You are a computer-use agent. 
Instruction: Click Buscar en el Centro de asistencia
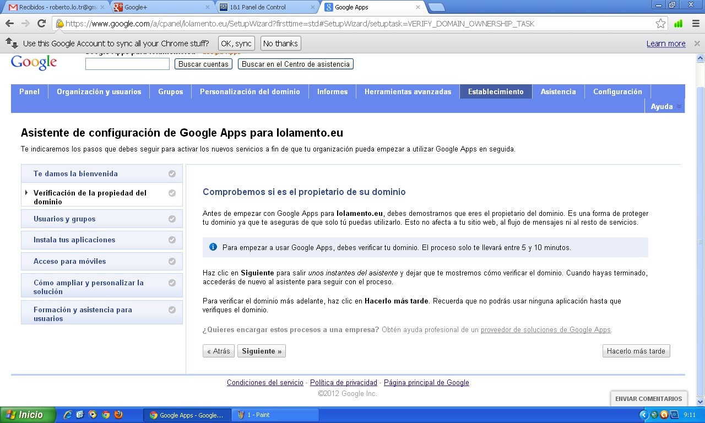click(x=296, y=64)
